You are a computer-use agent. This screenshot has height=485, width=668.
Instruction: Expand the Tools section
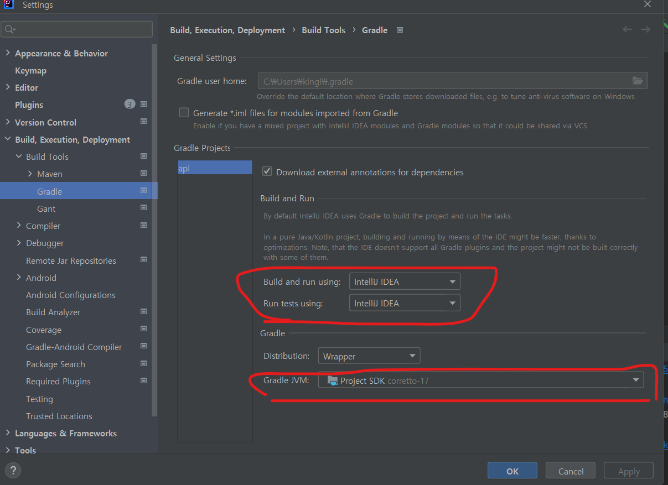point(8,450)
